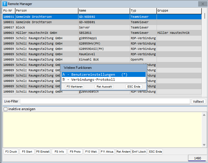Click the Person column header
Viewport: 208px width, 163px height.
point(47,11)
